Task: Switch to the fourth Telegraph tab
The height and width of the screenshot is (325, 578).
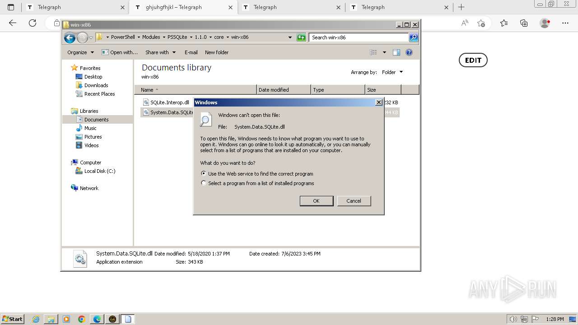Action: pos(399,7)
